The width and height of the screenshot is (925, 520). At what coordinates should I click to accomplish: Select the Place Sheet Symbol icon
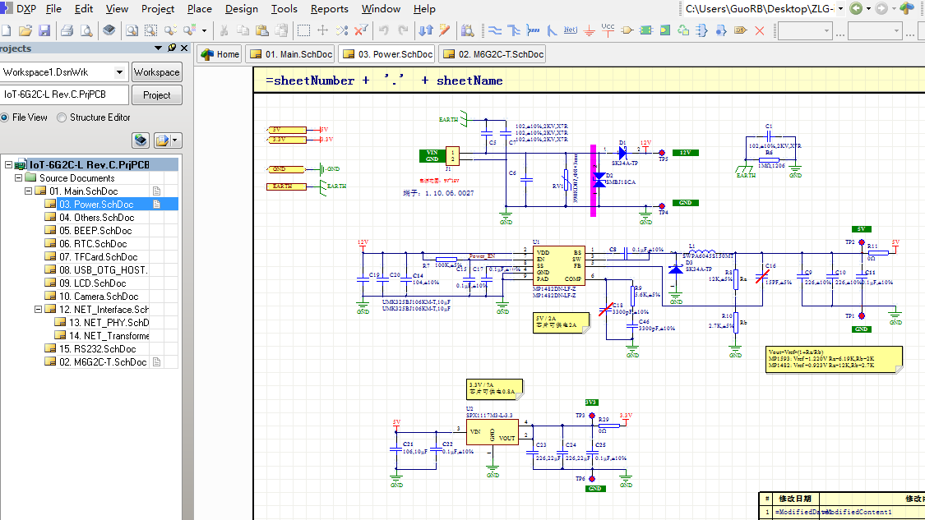pos(646,30)
